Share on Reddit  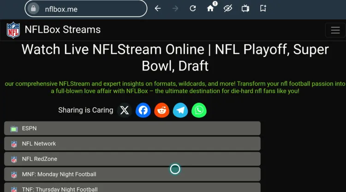click(x=162, y=110)
